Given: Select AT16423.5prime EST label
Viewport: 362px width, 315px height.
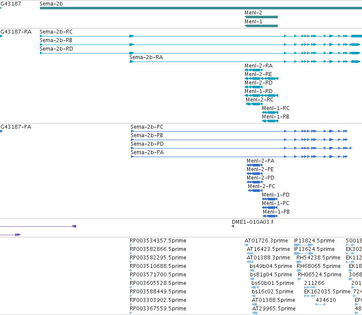Looking at the screenshot, I should (x=268, y=249).
